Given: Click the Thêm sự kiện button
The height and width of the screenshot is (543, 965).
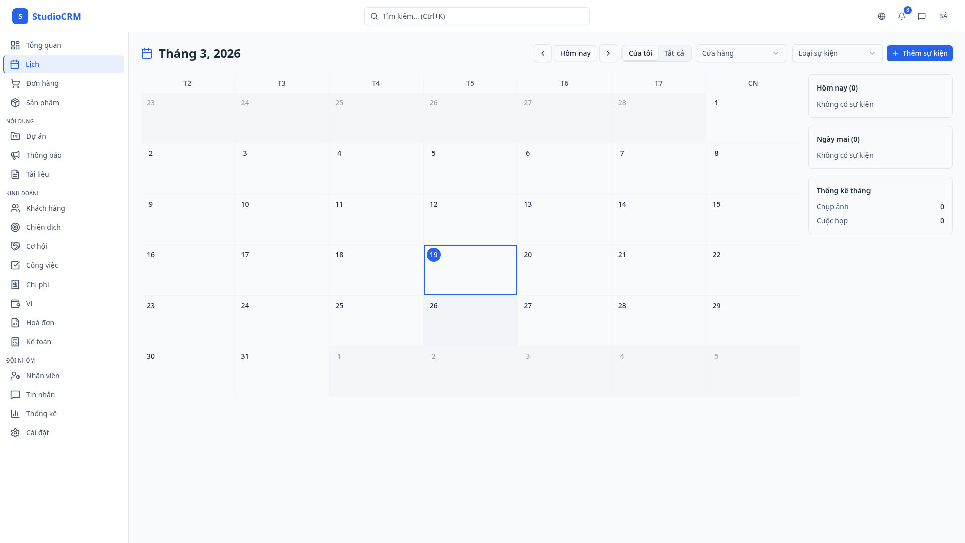Looking at the screenshot, I should (x=919, y=53).
